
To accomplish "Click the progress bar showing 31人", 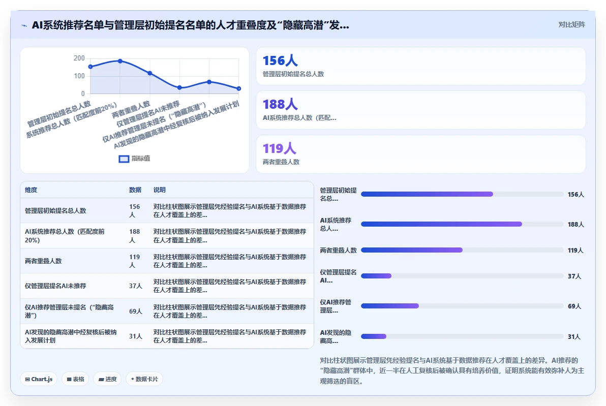I will [462, 336].
